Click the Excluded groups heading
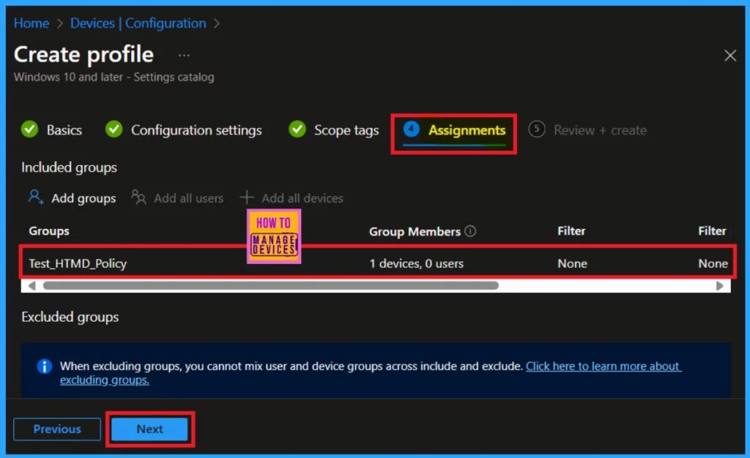The width and height of the screenshot is (750, 458). click(70, 317)
